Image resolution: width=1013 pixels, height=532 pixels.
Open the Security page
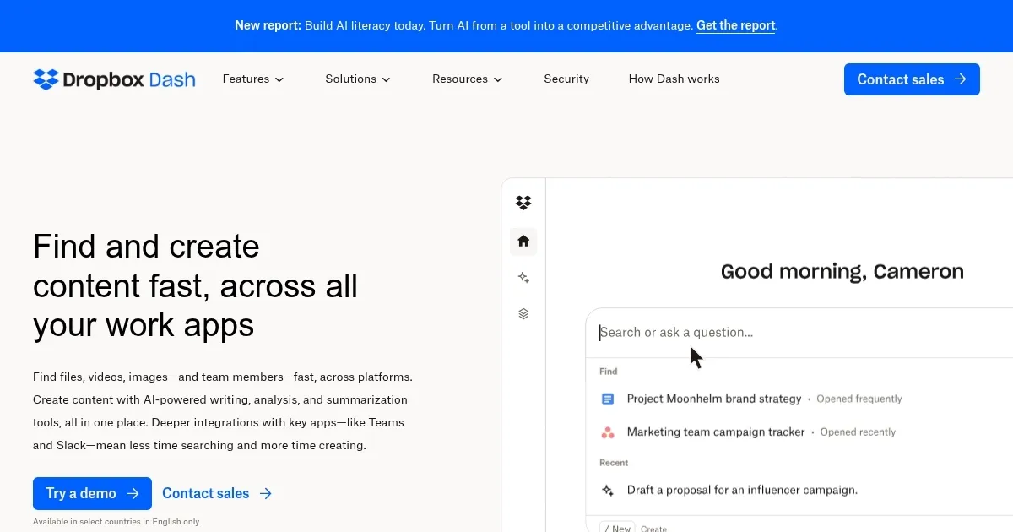tap(566, 79)
